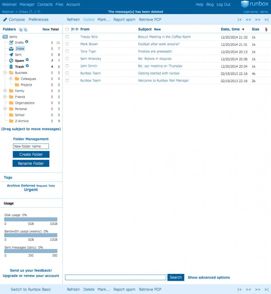Click the Search button
Image resolution: width=271 pixels, height=294 pixels.
click(176, 277)
